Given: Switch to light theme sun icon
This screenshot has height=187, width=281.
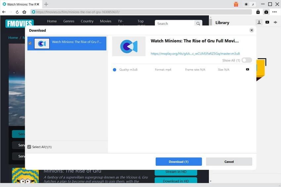Looking at the screenshot, I should coord(246,4).
